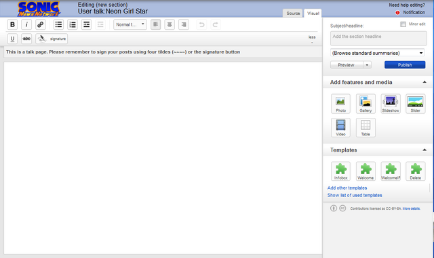434x258 pixels.
Task: Insert the Infobox template
Action: [x=340, y=171]
